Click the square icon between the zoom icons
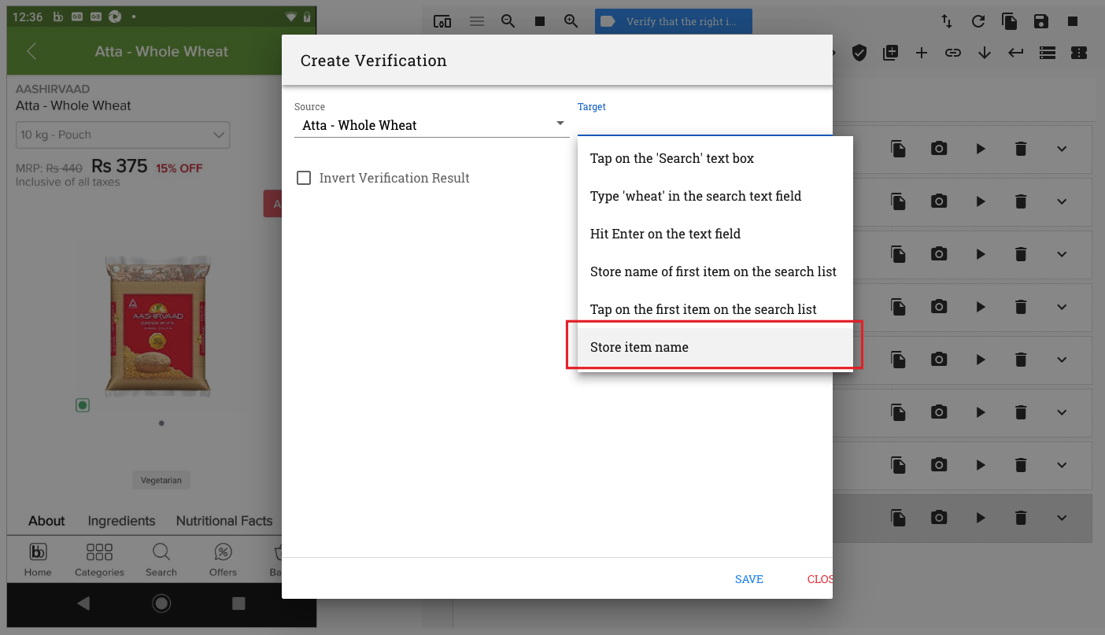1105x635 pixels. [540, 21]
